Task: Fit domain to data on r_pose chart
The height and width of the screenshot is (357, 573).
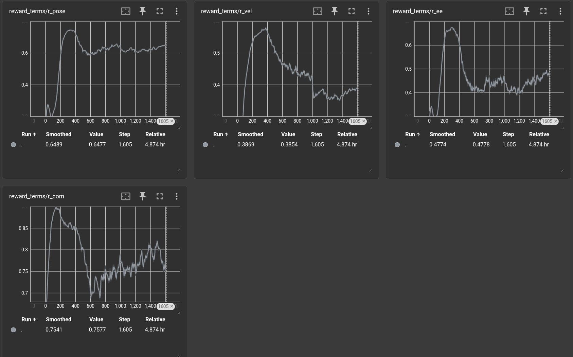Action: [126, 11]
